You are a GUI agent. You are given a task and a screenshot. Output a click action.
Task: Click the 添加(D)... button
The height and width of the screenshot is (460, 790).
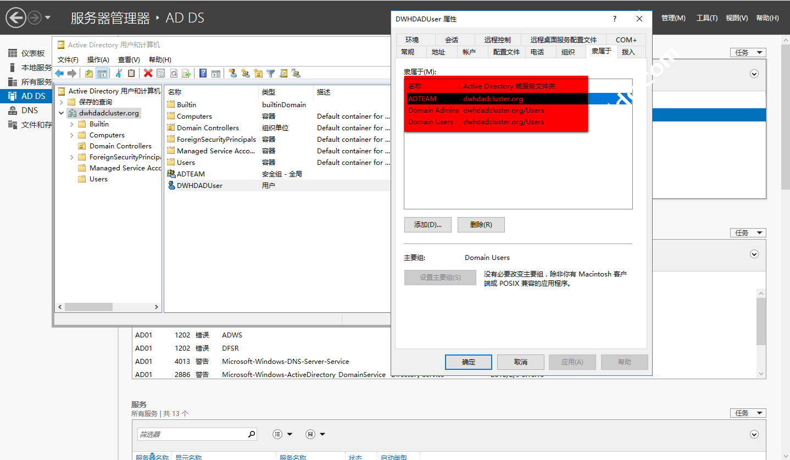coord(427,225)
